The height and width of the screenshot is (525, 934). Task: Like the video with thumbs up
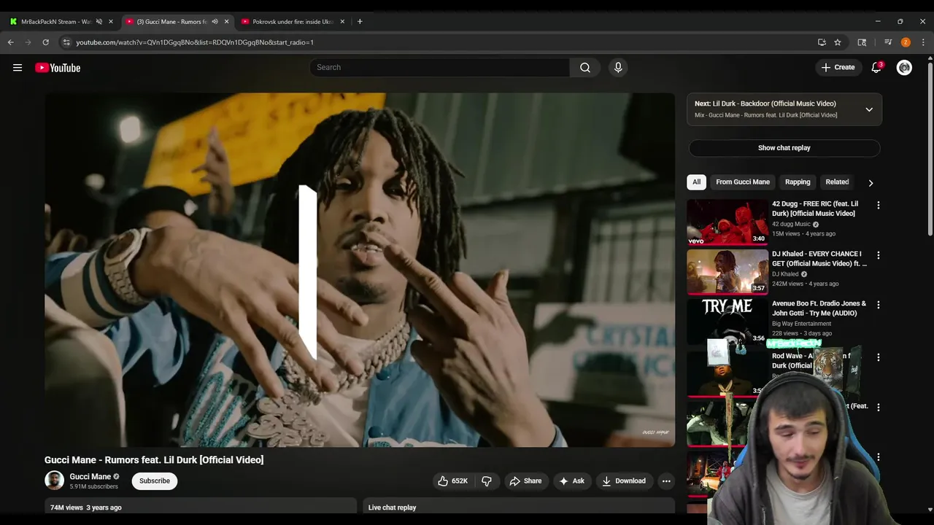tap(453, 481)
